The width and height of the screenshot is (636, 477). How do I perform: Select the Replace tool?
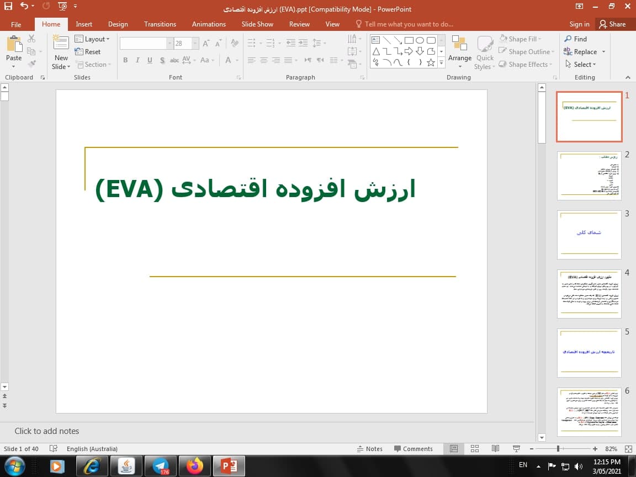click(585, 51)
